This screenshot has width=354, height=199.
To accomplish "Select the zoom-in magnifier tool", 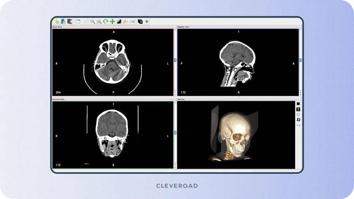I will pos(93,22).
